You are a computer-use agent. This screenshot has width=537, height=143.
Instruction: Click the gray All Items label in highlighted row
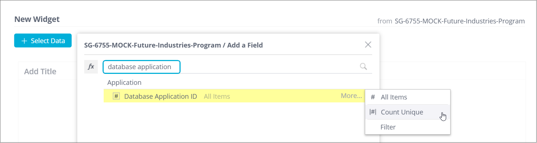click(217, 97)
